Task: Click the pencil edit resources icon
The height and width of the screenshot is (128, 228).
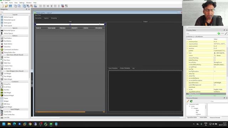Action: tap(188, 101)
